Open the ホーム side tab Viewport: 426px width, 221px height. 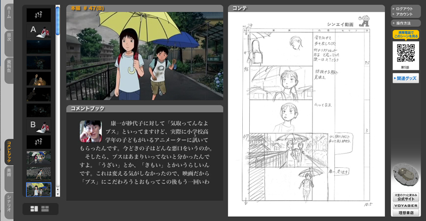tap(9, 16)
